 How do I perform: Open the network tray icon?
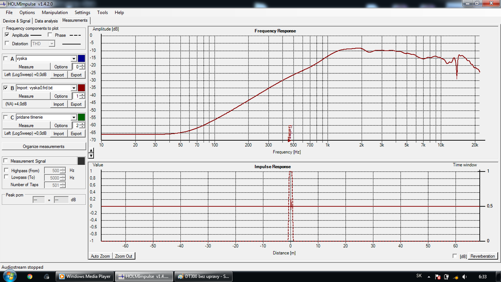[455, 277]
